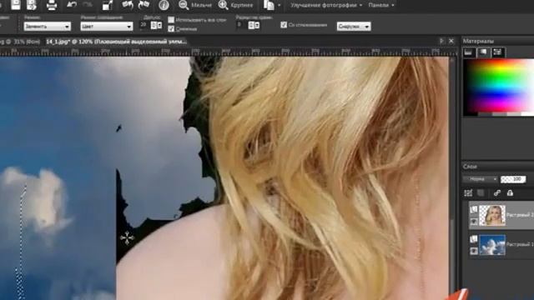Viewport: 534px width, 300px height.
Task: Click the Растровый 1 layer name
Action: click(x=520, y=244)
